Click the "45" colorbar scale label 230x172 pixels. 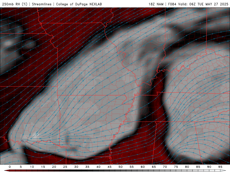(x=110, y=167)
